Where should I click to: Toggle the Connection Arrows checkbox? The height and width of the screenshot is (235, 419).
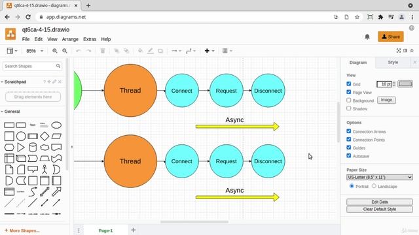(349, 131)
